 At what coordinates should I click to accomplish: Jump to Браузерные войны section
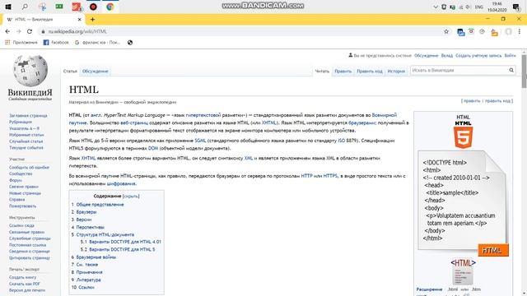[x=96, y=257]
